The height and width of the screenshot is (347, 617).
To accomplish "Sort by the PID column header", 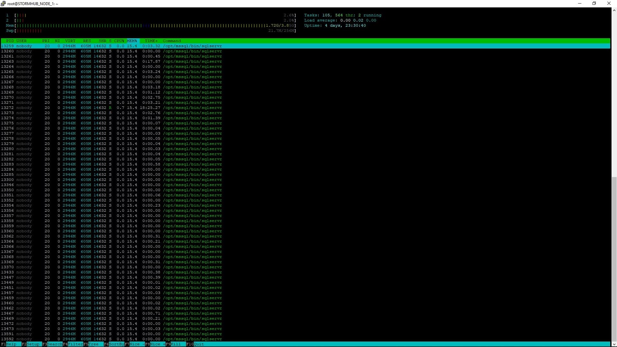I will tap(10, 41).
